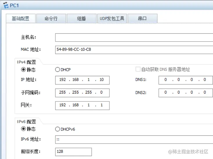Click the PC1 window title icon
This screenshot has height=159, width=213.
(x=6, y=5)
